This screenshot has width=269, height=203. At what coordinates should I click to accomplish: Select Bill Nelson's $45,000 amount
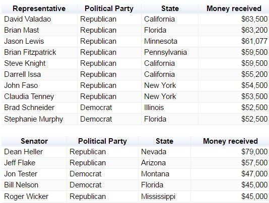point(254,185)
